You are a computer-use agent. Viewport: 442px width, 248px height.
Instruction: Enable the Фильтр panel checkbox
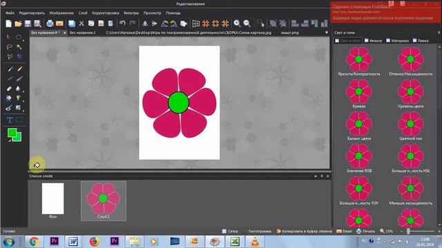[x=367, y=41]
